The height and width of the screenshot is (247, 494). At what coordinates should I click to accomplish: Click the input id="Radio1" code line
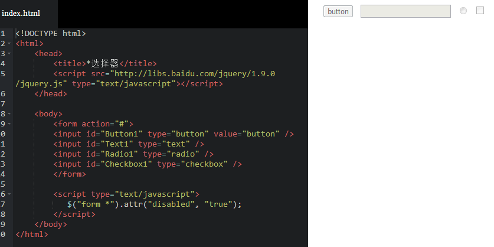tap(133, 154)
